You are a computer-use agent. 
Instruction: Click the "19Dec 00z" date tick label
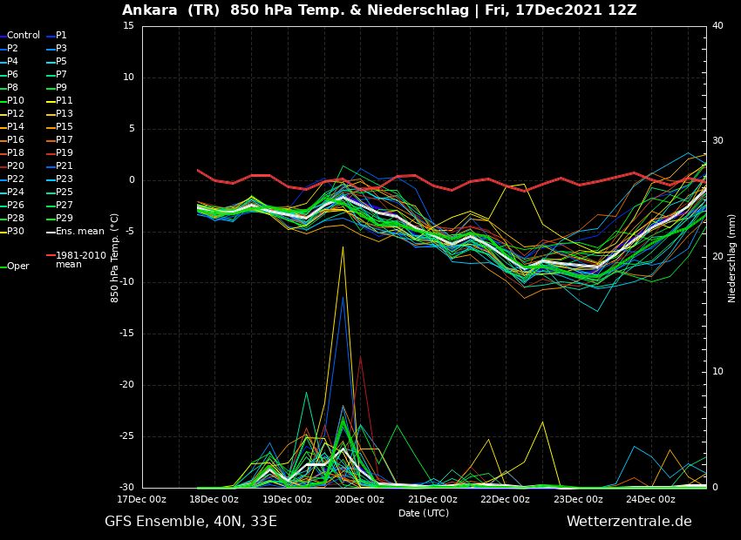tap(288, 499)
